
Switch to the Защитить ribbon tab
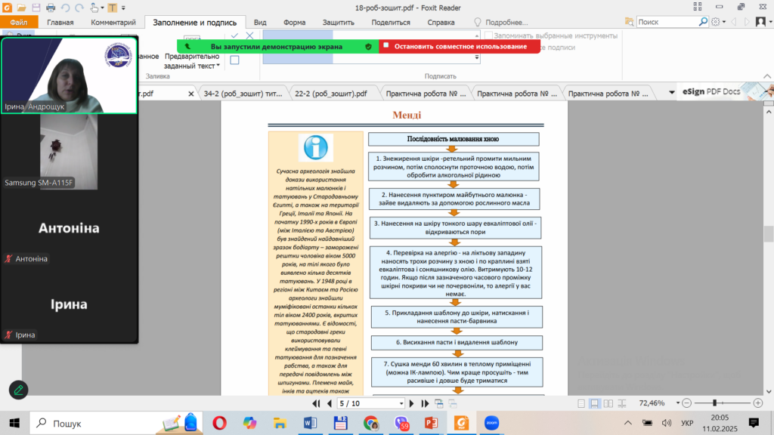click(338, 22)
